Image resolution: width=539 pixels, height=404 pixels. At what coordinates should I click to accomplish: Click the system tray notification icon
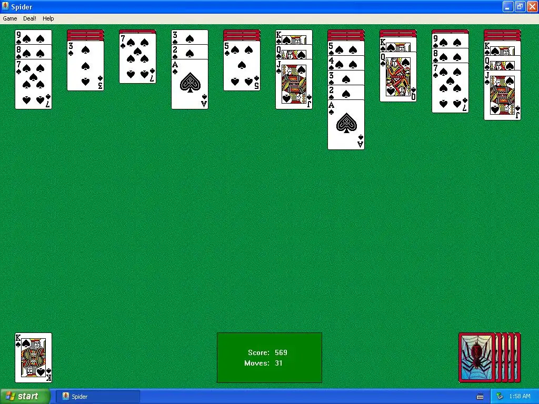(500, 397)
